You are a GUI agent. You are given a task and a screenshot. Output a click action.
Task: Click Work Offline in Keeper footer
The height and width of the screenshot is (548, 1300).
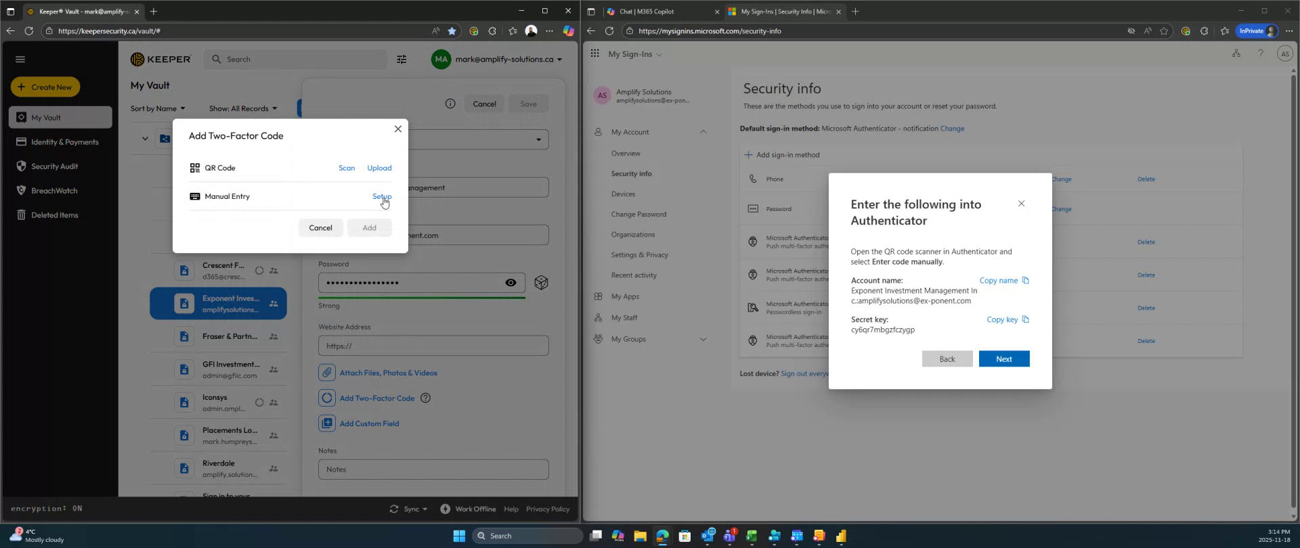(468, 509)
